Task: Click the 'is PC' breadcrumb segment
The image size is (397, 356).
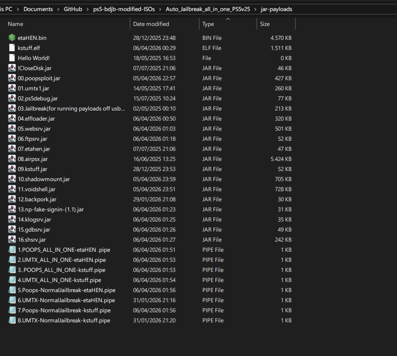Action: [x=6, y=9]
